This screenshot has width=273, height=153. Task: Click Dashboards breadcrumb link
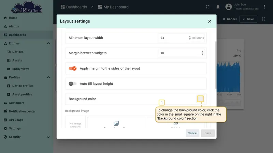click(74, 7)
